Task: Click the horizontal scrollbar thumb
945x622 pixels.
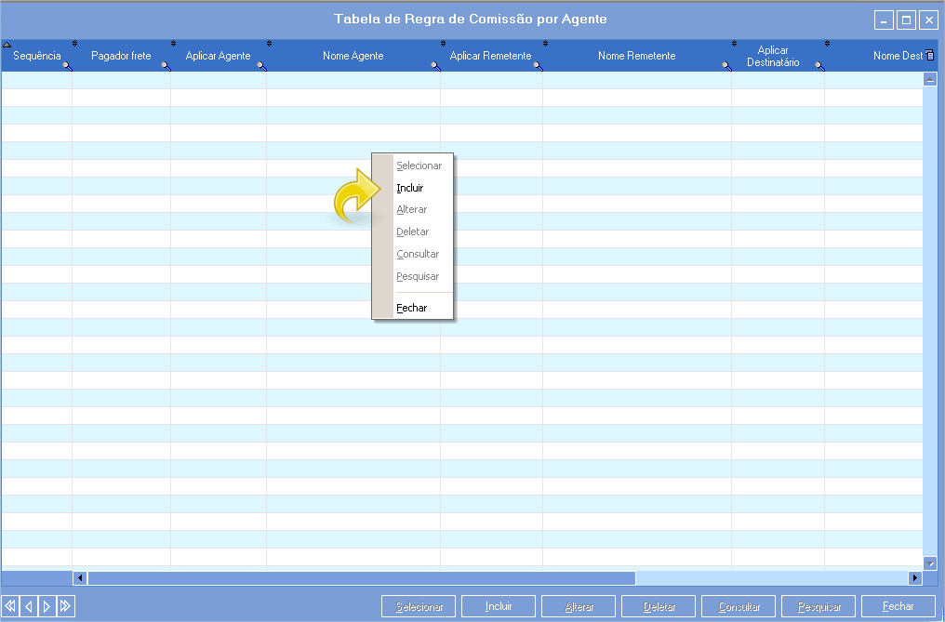Action: (362, 578)
